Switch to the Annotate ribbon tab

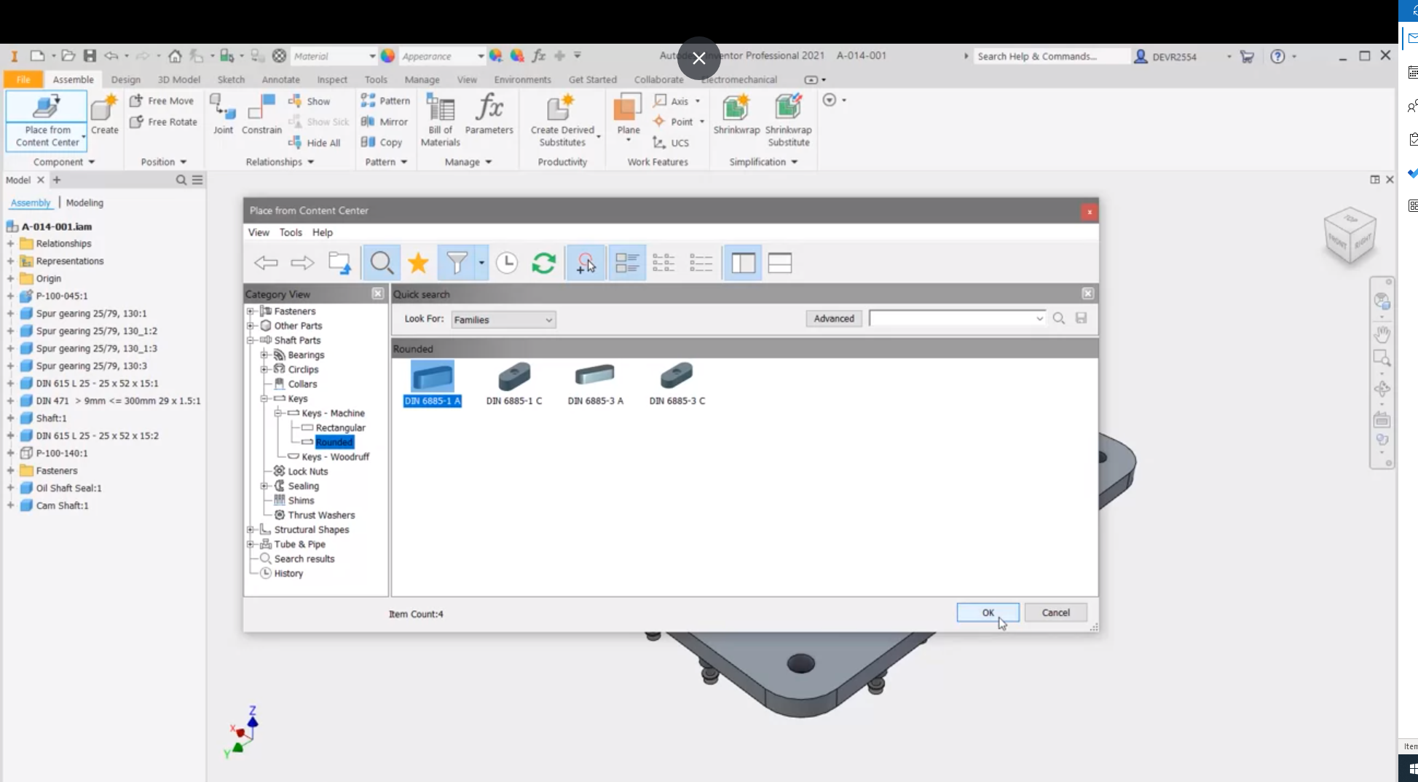coord(280,79)
